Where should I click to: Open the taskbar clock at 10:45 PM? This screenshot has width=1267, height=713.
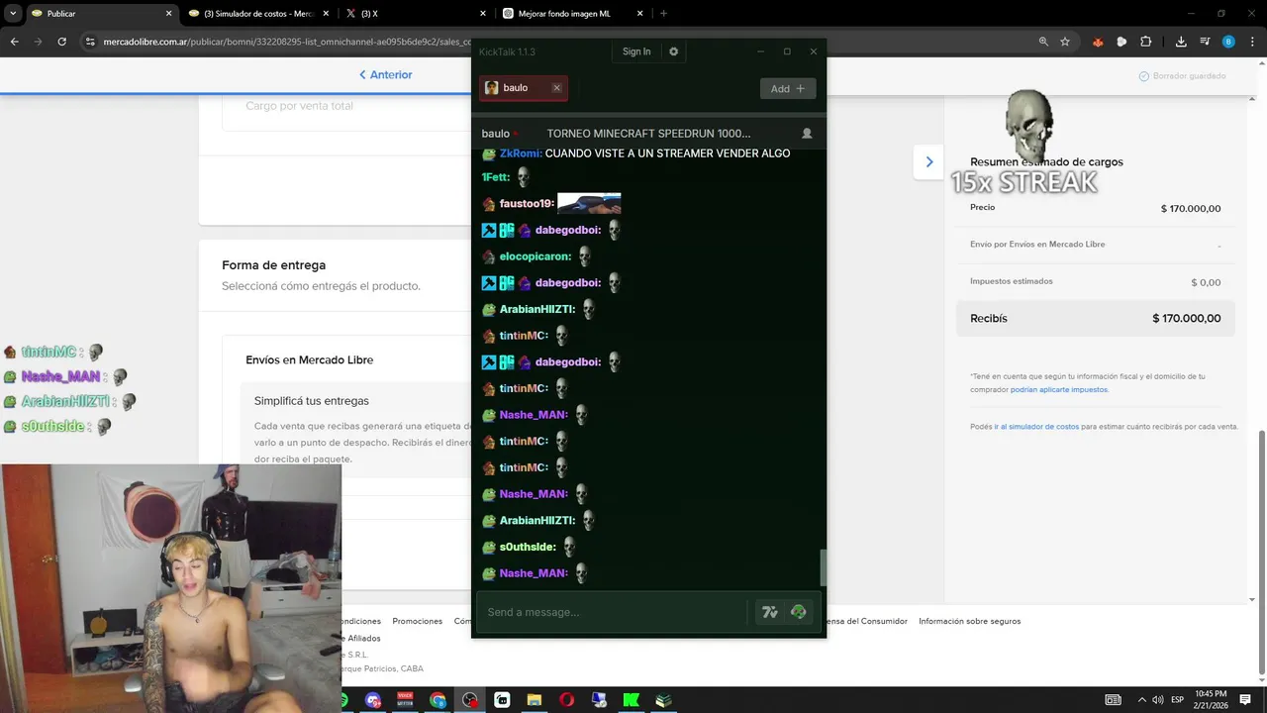coord(1212,700)
